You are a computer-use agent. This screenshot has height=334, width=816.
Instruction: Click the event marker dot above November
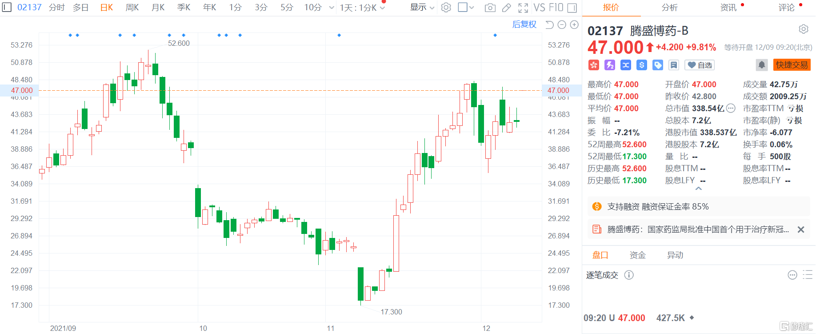pos(339,35)
